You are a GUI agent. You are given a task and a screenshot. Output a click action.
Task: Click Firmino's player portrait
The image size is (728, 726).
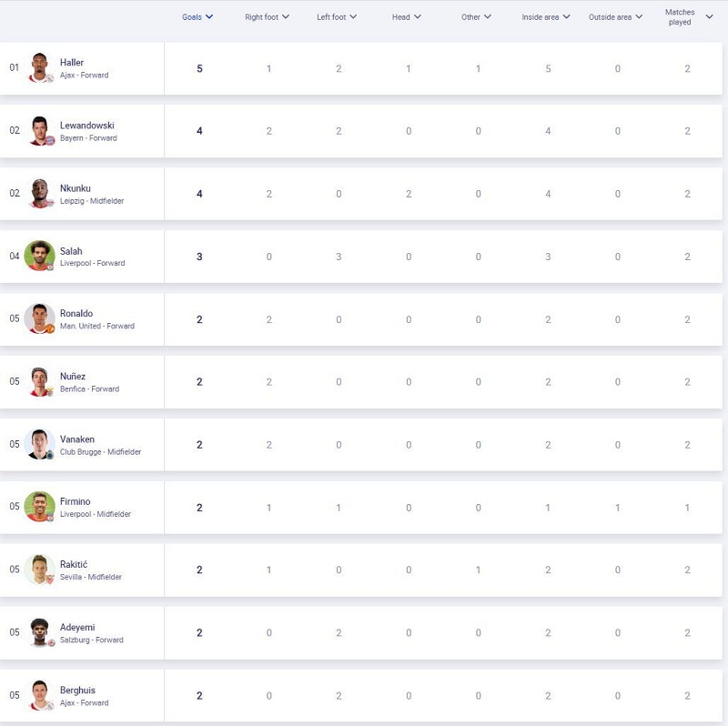click(x=40, y=507)
